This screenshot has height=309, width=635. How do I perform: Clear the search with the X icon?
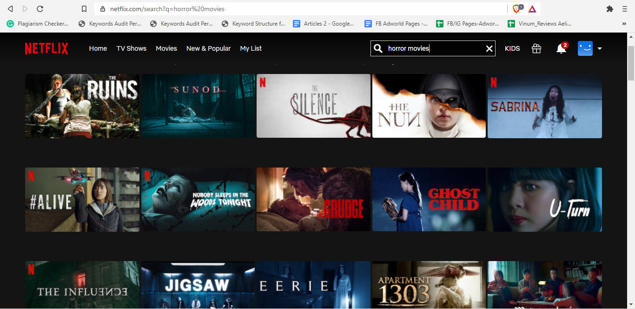click(x=489, y=48)
